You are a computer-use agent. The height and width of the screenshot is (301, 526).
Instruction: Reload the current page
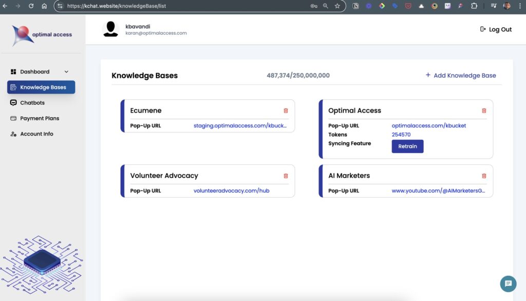tap(31, 6)
